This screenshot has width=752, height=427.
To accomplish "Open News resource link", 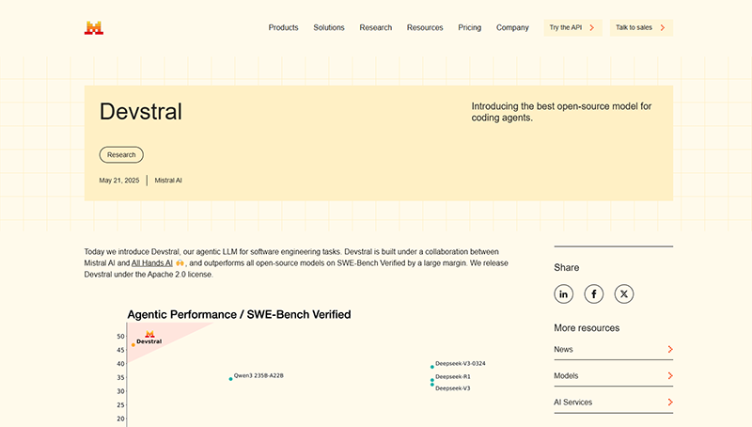I will pos(614,349).
